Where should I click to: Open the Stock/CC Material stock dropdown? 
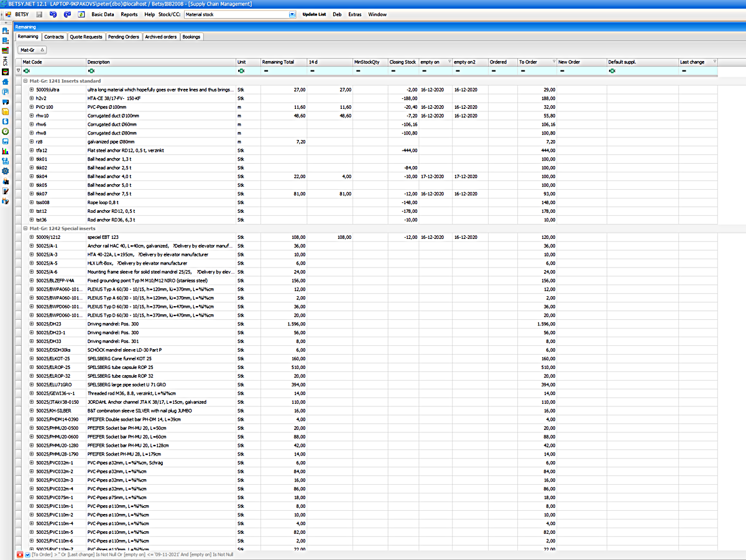click(292, 14)
